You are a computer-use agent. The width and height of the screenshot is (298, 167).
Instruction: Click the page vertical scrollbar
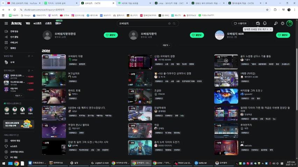tap(297, 80)
